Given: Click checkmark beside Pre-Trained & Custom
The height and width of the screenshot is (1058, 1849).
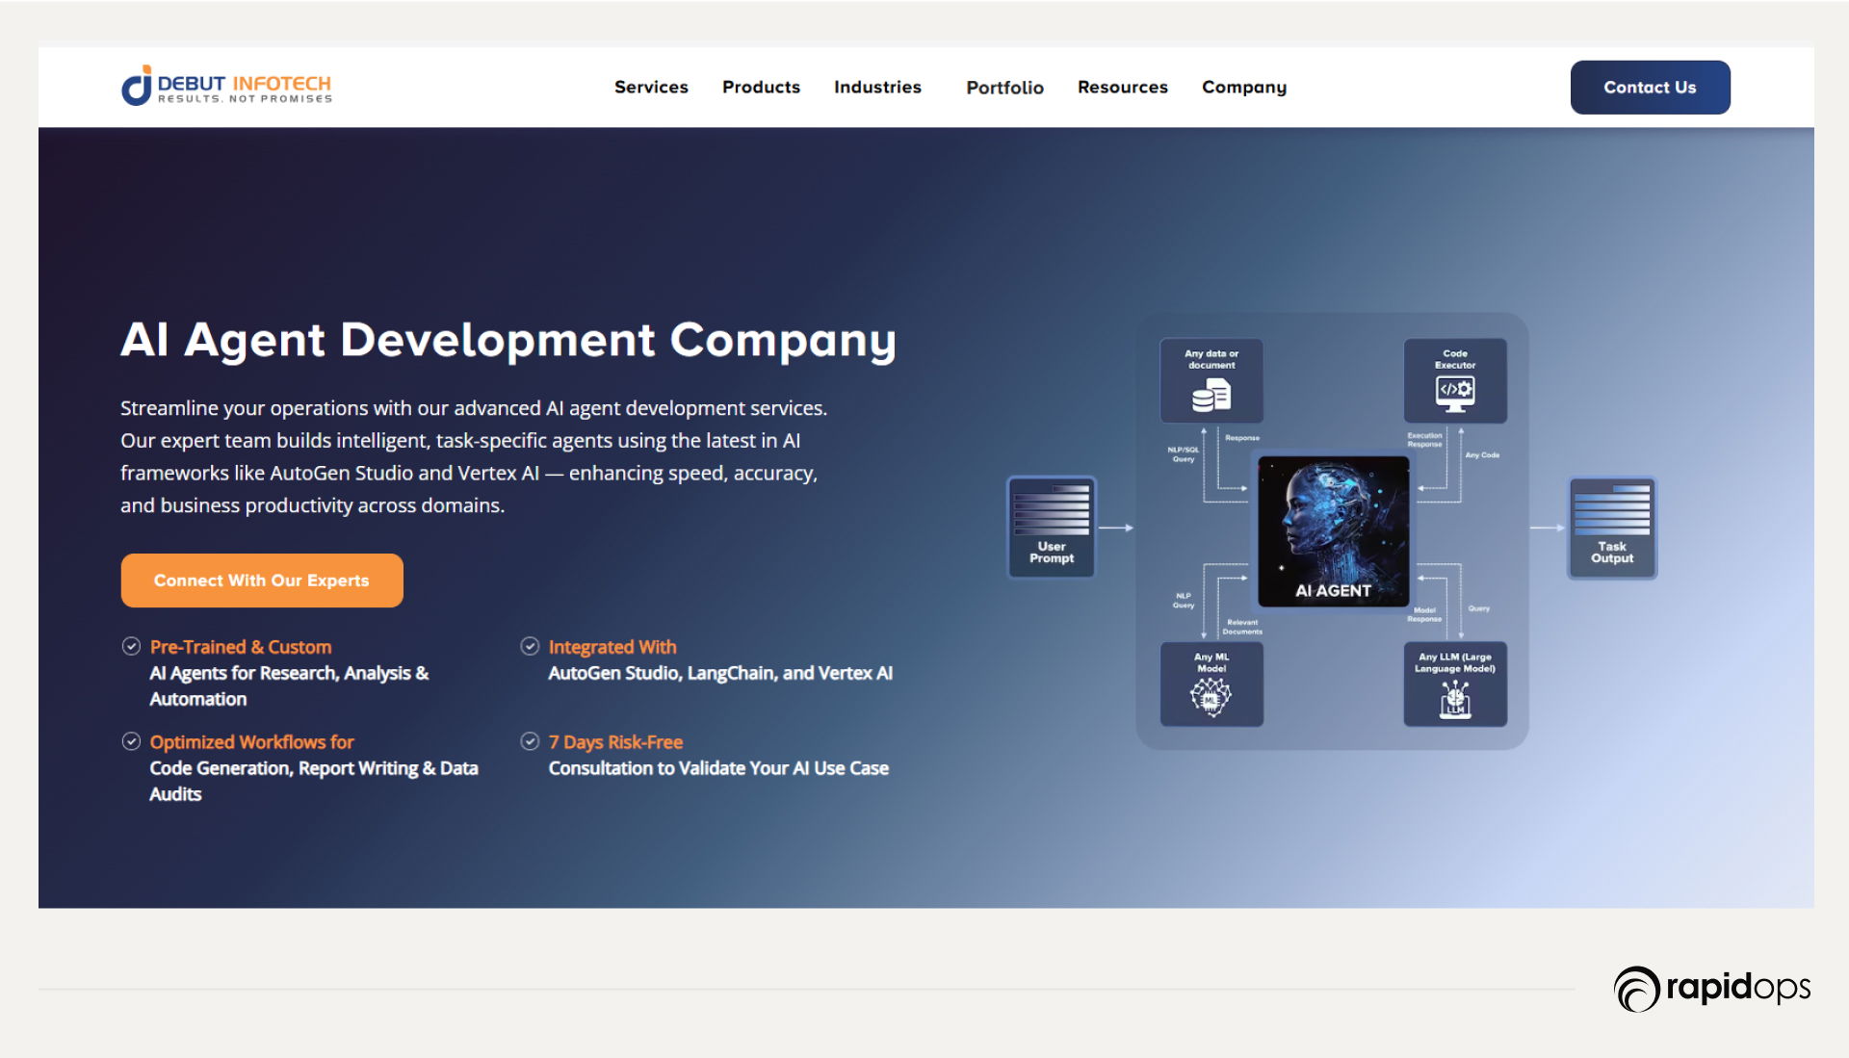Looking at the screenshot, I should [132, 646].
